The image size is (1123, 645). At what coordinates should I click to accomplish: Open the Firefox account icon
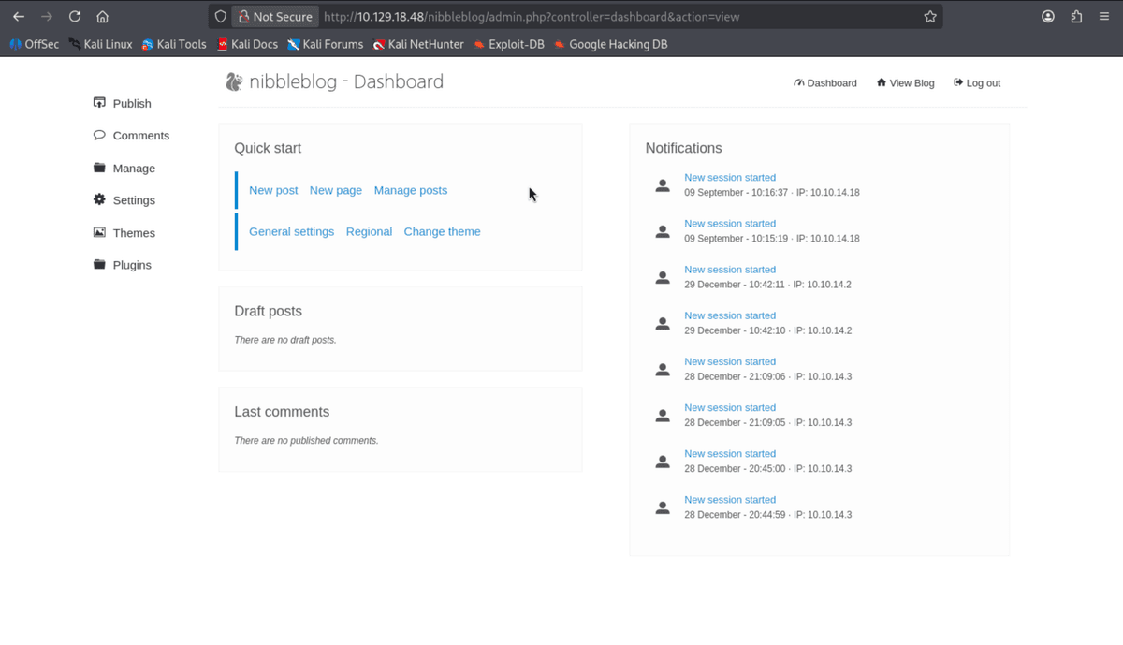(x=1048, y=17)
